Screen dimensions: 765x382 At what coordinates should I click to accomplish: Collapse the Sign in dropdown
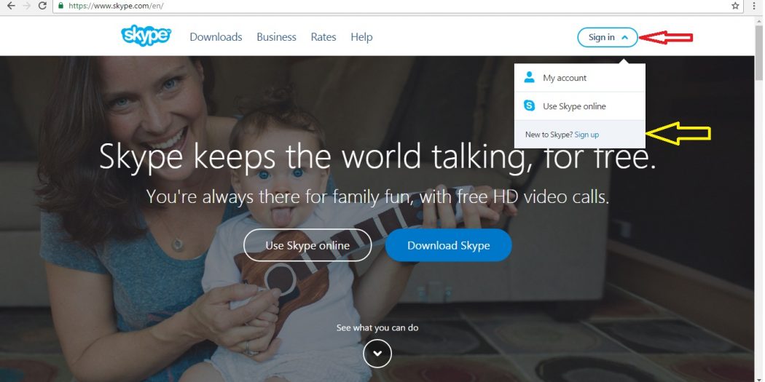[x=608, y=37]
